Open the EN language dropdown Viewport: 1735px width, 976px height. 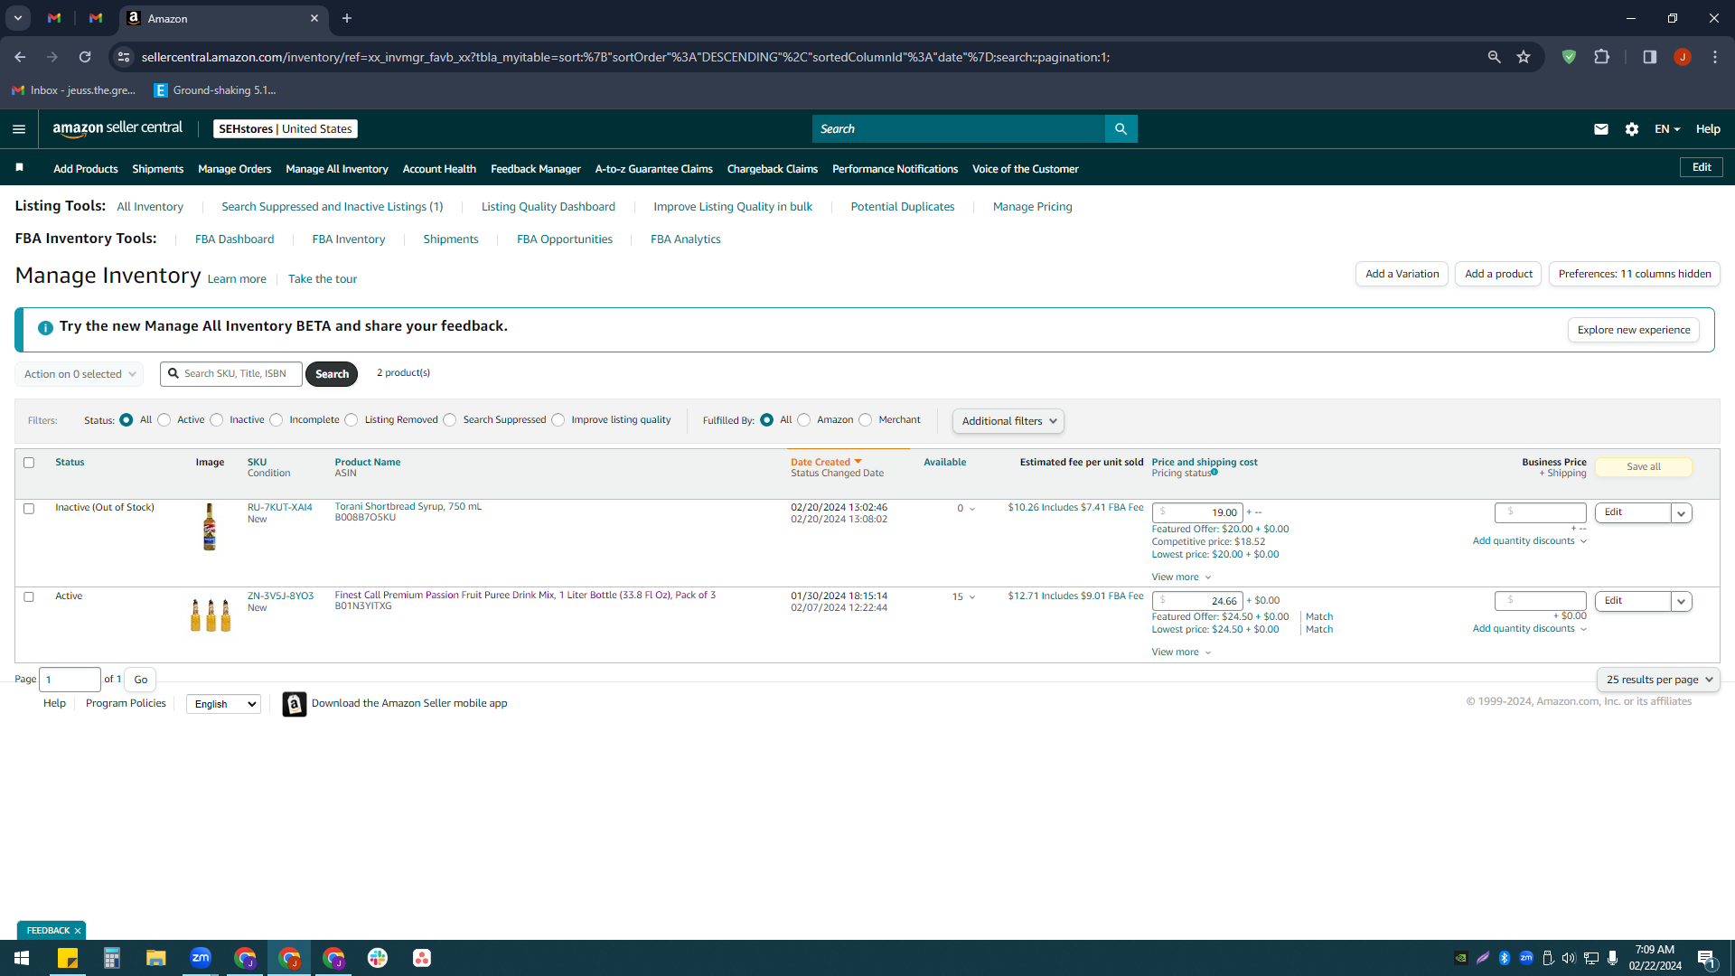coord(1667,129)
